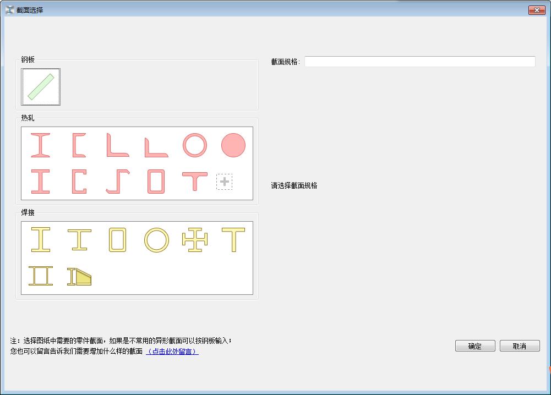The width and height of the screenshot is (551, 395).
Task: Select the hot-rolled rectangular tube section
Action: click(x=156, y=182)
